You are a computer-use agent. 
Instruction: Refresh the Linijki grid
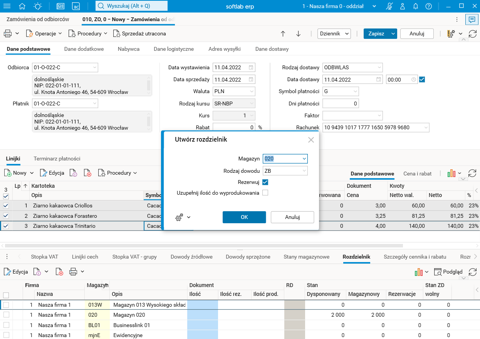point(472,174)
